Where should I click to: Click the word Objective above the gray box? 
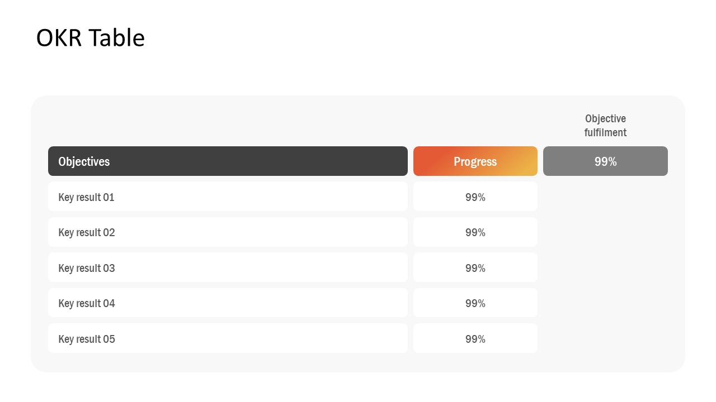pyautogui.click(x=605, y=118)
